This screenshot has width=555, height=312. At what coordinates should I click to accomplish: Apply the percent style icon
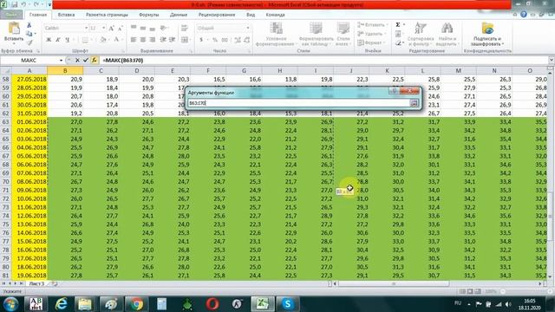(214, 40)
